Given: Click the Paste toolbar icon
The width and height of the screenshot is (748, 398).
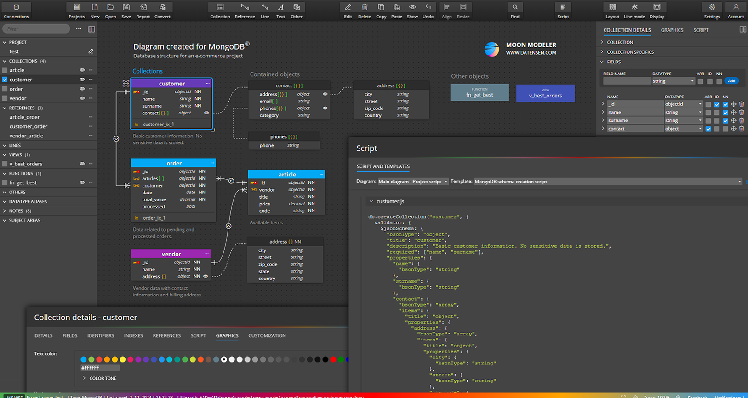Looking at the screenshot, I should point(397,11).
